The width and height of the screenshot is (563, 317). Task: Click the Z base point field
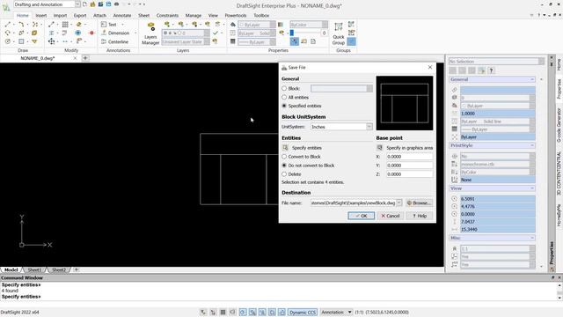click(x=409, y=174)
